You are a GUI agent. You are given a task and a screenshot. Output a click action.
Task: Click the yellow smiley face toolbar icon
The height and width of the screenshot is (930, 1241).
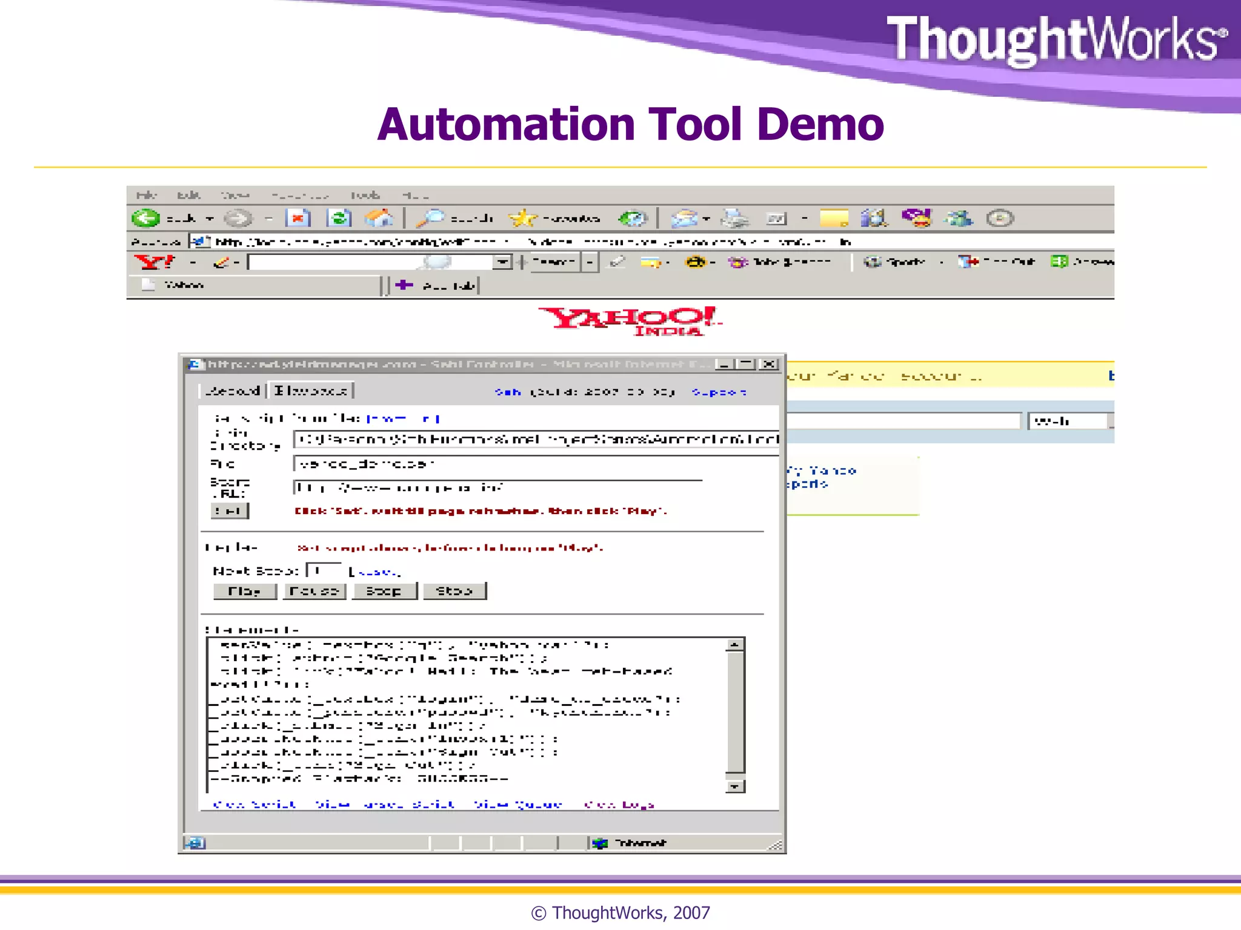[x=696, y=262]
